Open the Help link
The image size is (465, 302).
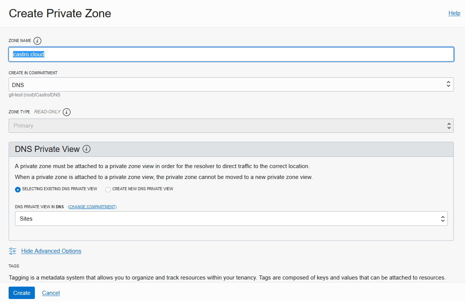click(454, 13)
